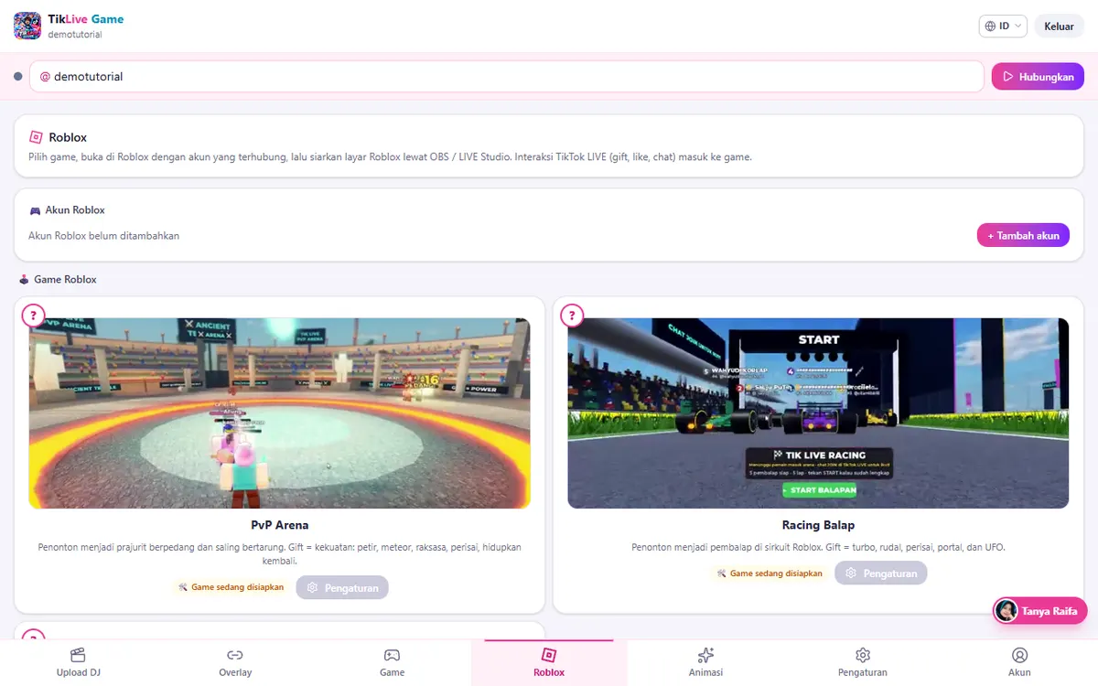Click the Racing Balap game thumbnail
The image size is (1098, 686).
818,413
